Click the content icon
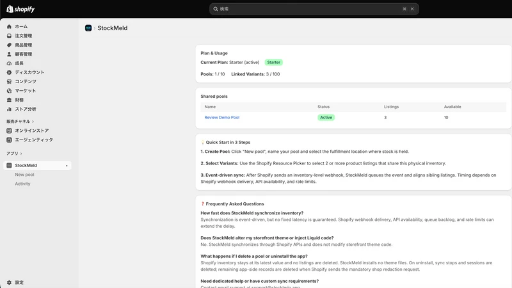This screenshot has width=512, height=288. tap(9, 81)
